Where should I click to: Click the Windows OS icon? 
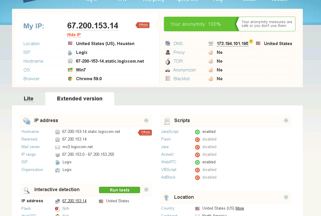[70, 70]
